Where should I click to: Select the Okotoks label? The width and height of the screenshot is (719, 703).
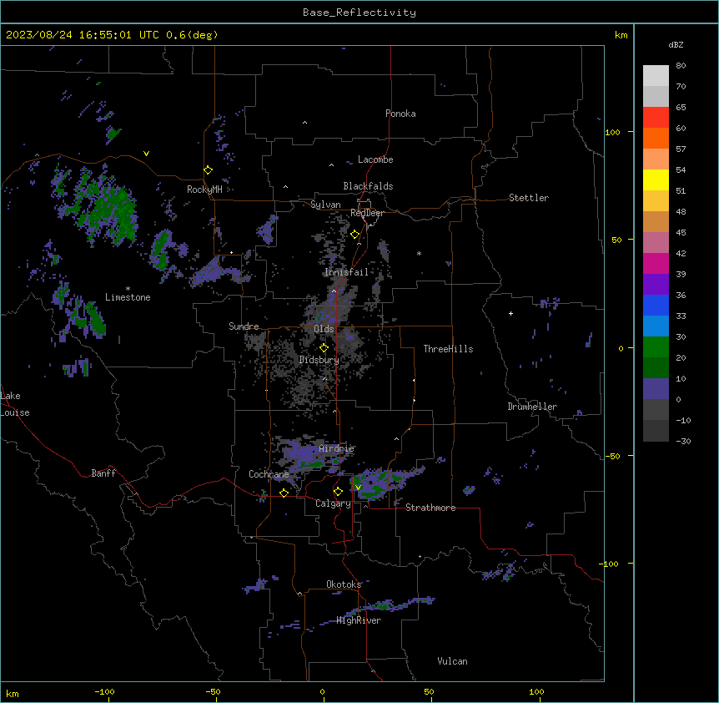click(344, 584)
